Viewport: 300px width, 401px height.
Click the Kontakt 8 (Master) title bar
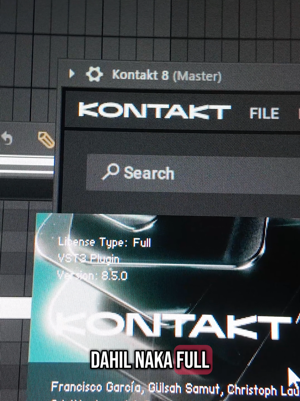point(167,75)
